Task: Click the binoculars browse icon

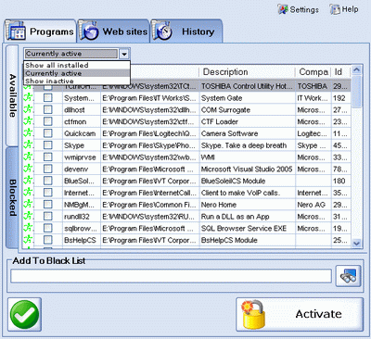Action: [x=348, y=276]
